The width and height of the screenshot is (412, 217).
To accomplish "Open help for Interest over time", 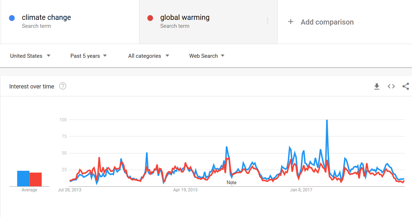I will [63, 86].
